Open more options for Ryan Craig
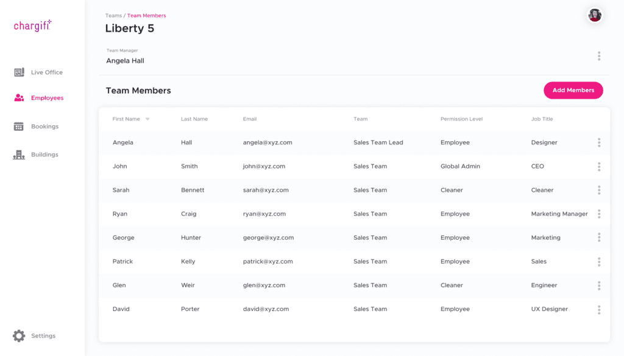 coord(599,214)
